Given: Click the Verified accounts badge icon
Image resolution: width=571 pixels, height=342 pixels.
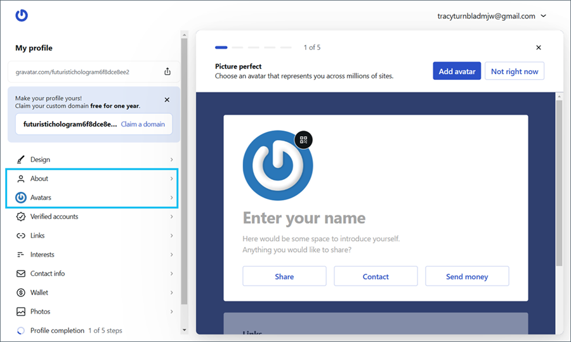Looking at the screenshot, I should click(21, 217).
